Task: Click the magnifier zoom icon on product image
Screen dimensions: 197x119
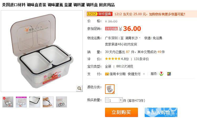Action: pos(79,88)
